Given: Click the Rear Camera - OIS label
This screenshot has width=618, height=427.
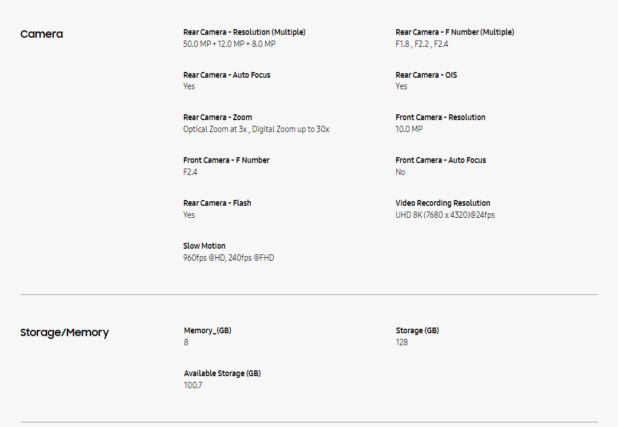Looking at the screenshot, I should [x=426, y=75].
